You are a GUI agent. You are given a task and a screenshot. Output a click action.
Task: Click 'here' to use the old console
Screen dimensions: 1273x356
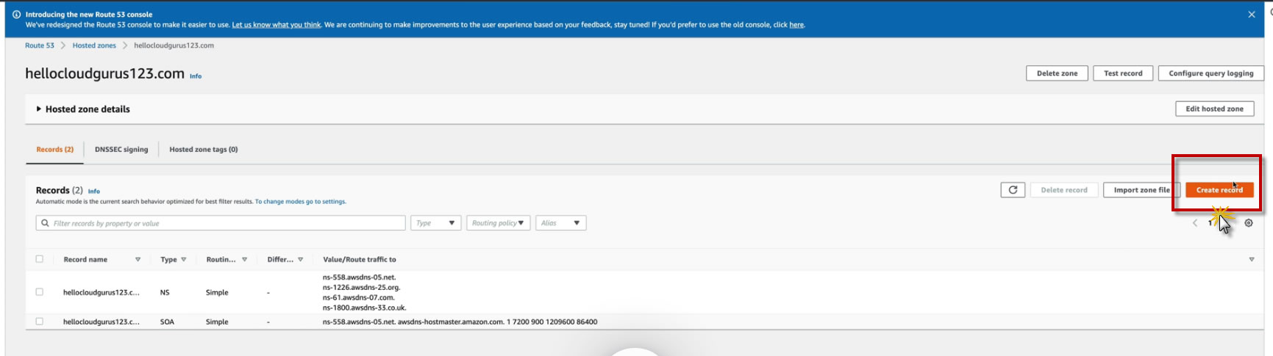pos(796,25)
